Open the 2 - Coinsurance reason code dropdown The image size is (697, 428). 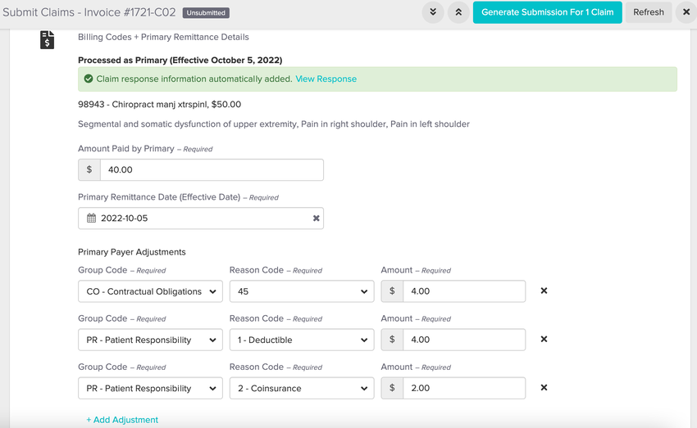tap(301, 388)
